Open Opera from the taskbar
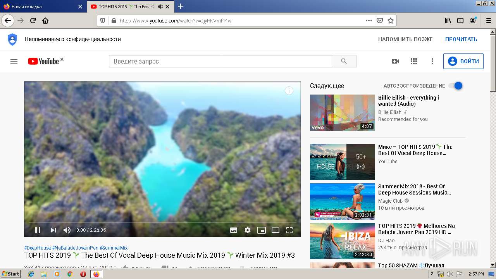The image size is (496, 279). [83, 274]
